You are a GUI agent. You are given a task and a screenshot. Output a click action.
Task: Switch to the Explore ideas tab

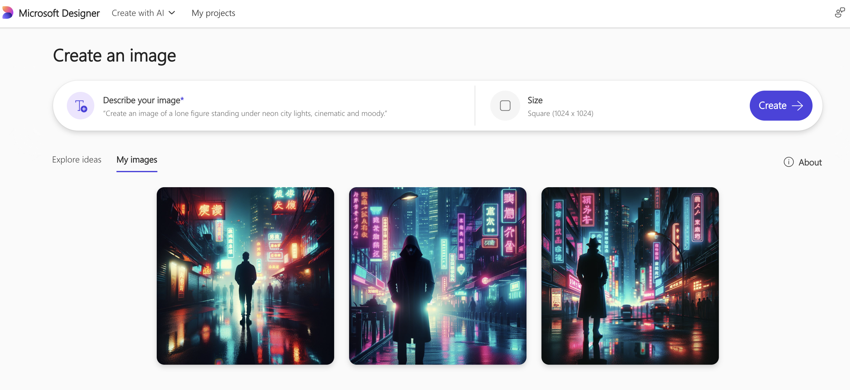point(77,159)
